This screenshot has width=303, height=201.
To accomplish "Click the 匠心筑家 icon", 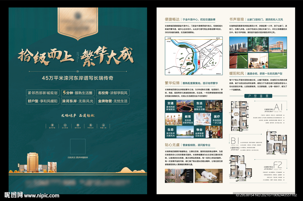I will (65, 125).
